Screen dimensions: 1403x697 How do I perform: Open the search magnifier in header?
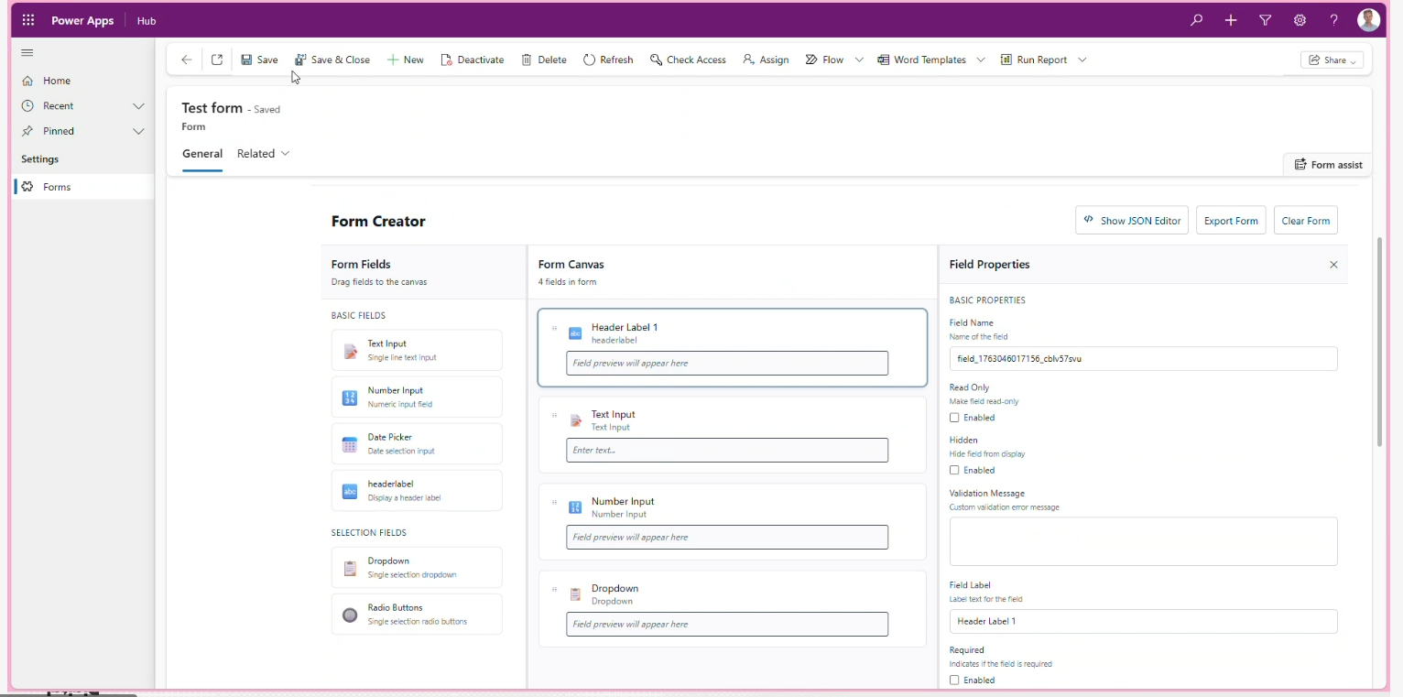coord(1196,20)
